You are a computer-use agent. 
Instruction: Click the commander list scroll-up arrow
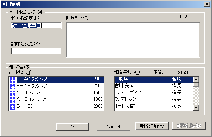196,80
